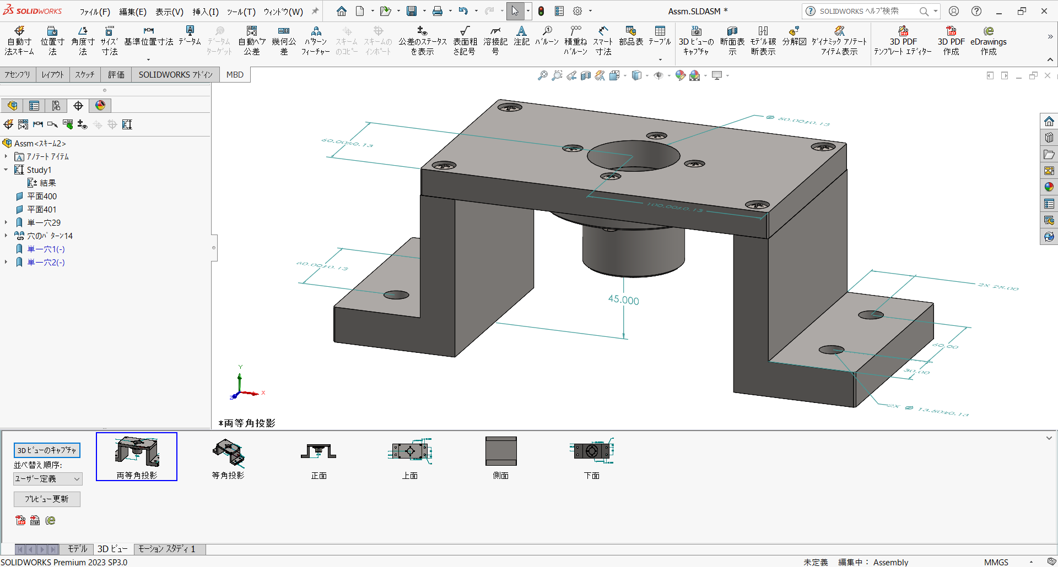Click the Section View (断面表示) tool
This screenshot has width=1058, height=567.
click(732, 41)
